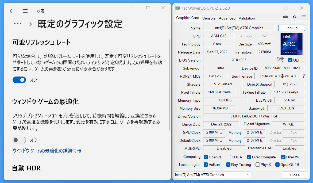Click the Release Date value Sep 27, 2022
The height and width of the screenshot is (183, 313).
[x=217, y=52]
